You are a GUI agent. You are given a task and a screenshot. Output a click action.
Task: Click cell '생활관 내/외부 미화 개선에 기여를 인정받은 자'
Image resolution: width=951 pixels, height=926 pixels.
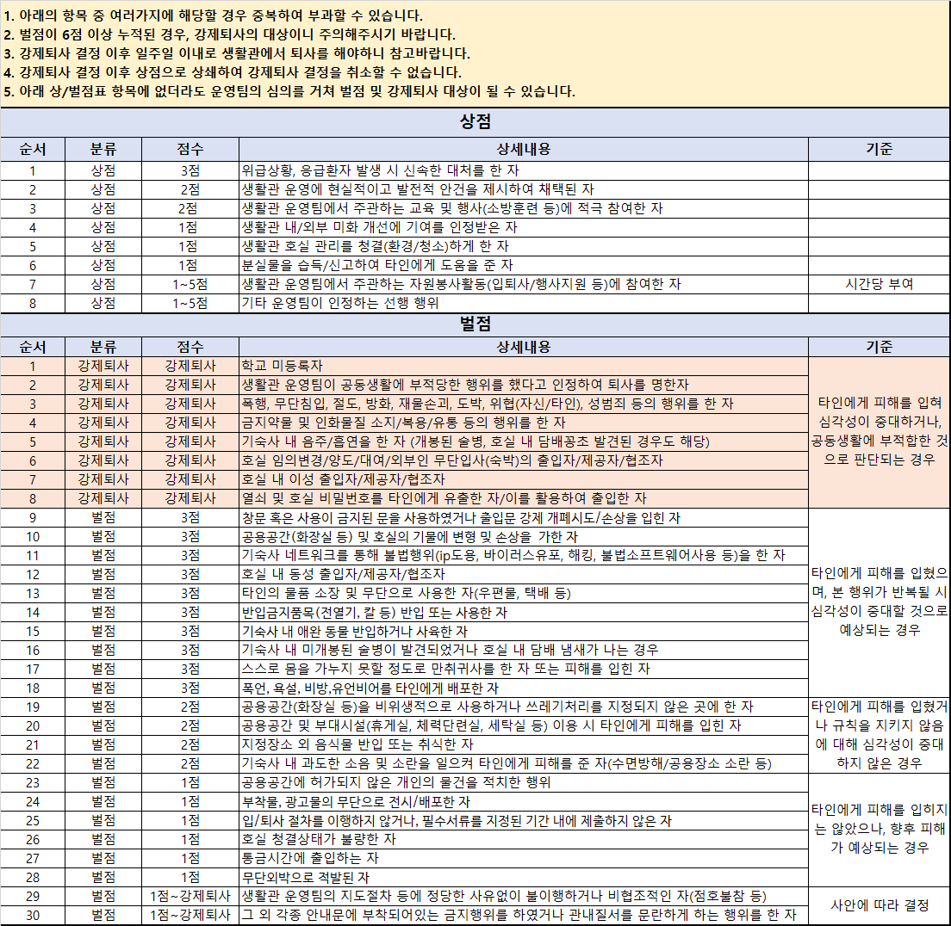point(524,227)
